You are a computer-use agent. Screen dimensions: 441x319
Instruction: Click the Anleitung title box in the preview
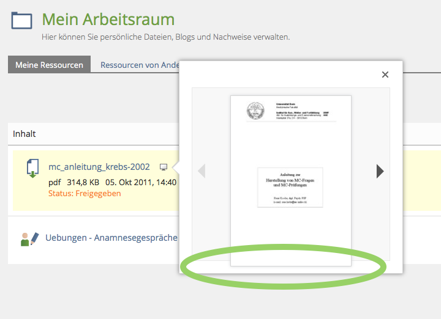[290, 186]
